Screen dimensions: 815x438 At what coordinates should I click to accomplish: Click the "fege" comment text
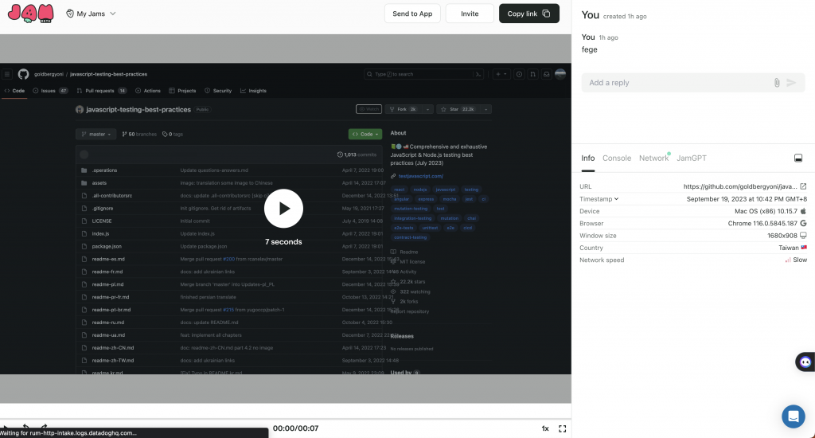(590, 49)
